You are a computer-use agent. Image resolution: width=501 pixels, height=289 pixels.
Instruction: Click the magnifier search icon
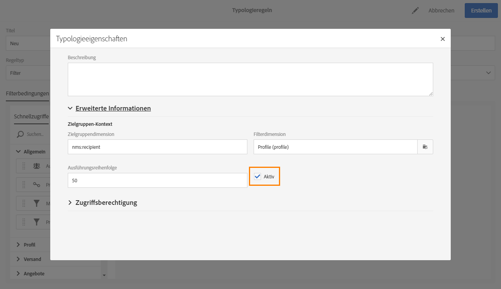(20, 134)
